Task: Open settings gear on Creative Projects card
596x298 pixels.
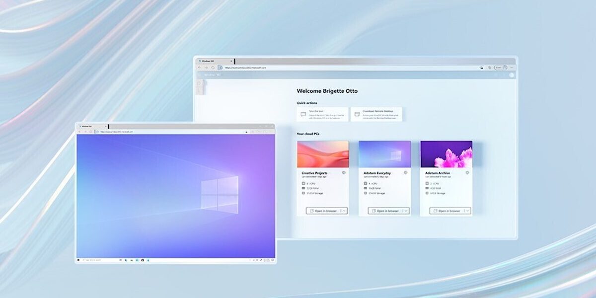Action: click(343, 172)
